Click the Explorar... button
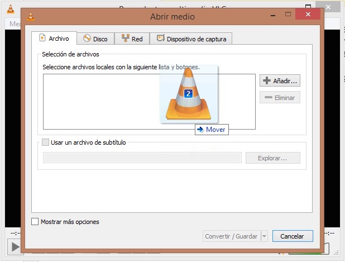The width and height of the screenshot is (345, 262). [273, 158]
